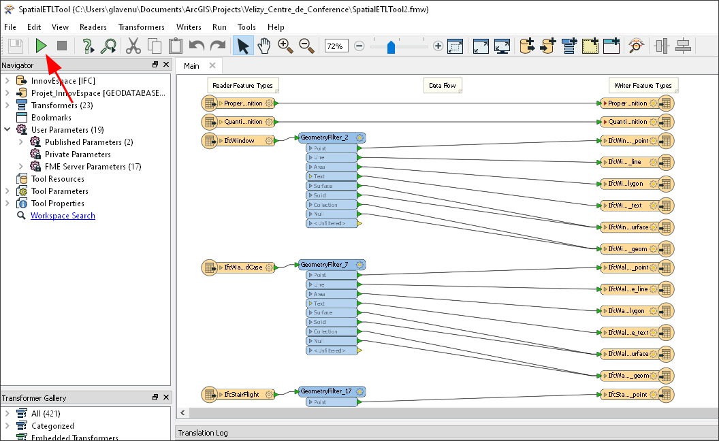The width and height of the screenshot is (719, 441).
Task: Click Zoom to Selected Objects icon
Action: click(455, 46)
